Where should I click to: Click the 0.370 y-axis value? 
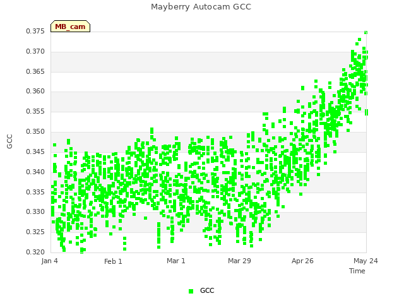tap(35, 52)
